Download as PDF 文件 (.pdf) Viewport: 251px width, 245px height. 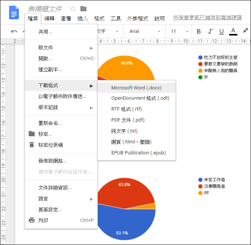click(137, 120)
